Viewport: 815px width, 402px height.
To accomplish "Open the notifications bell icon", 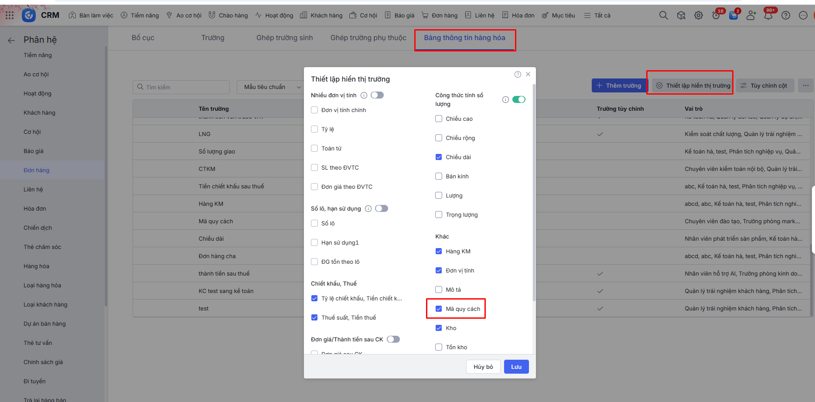I will tap(768, 15).
